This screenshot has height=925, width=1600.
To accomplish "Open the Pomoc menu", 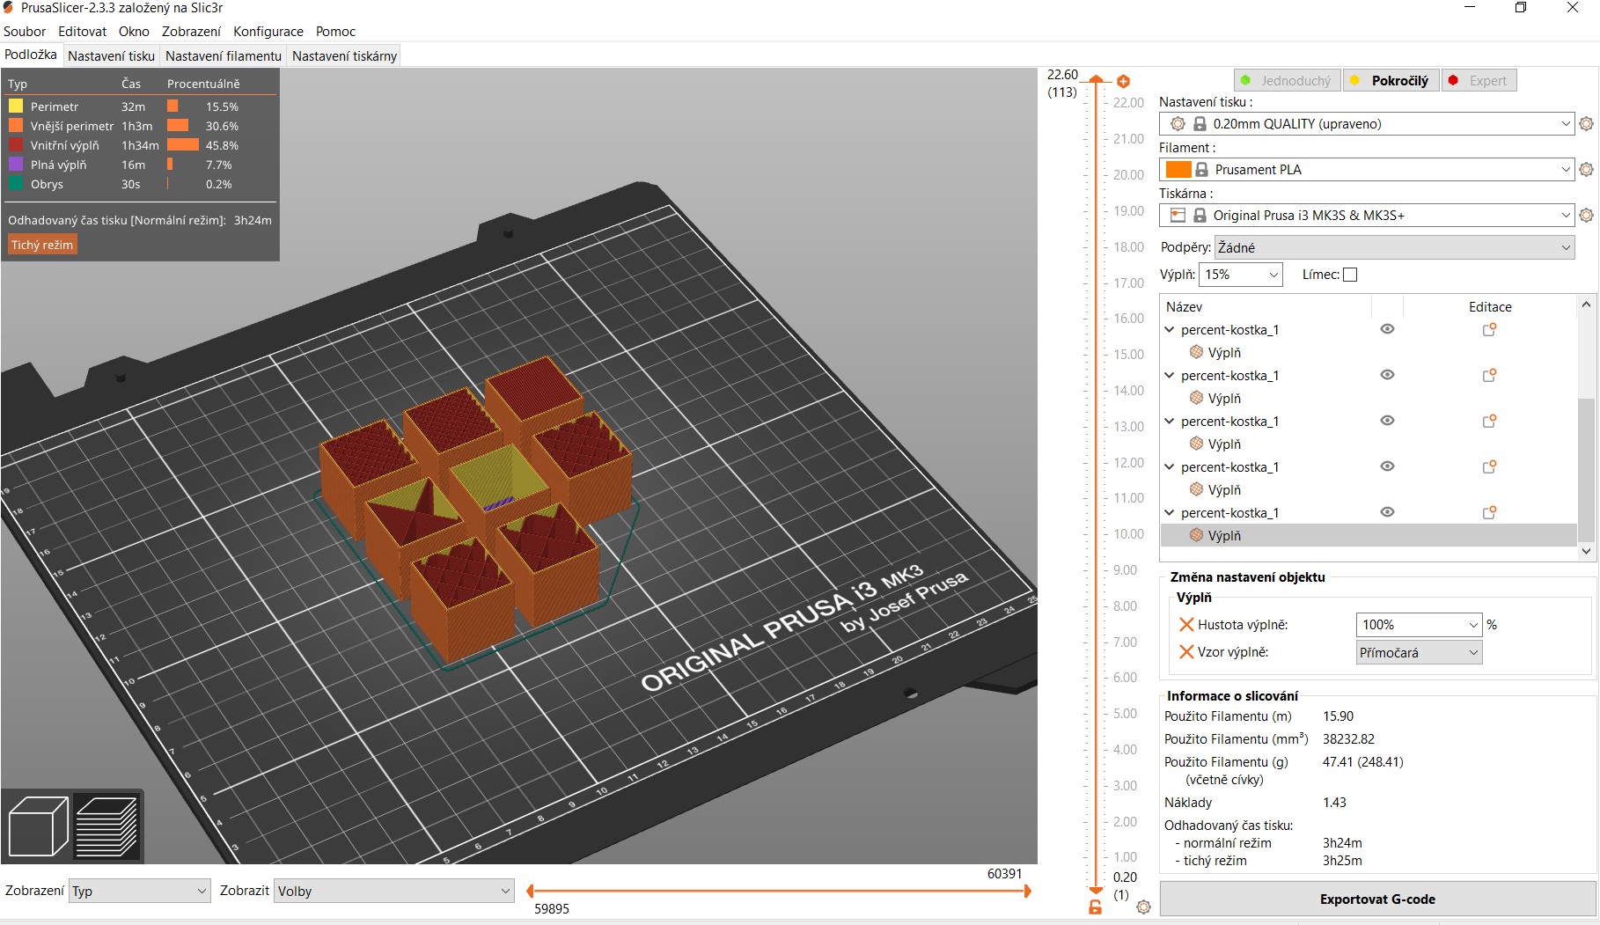I will point(335,32).
